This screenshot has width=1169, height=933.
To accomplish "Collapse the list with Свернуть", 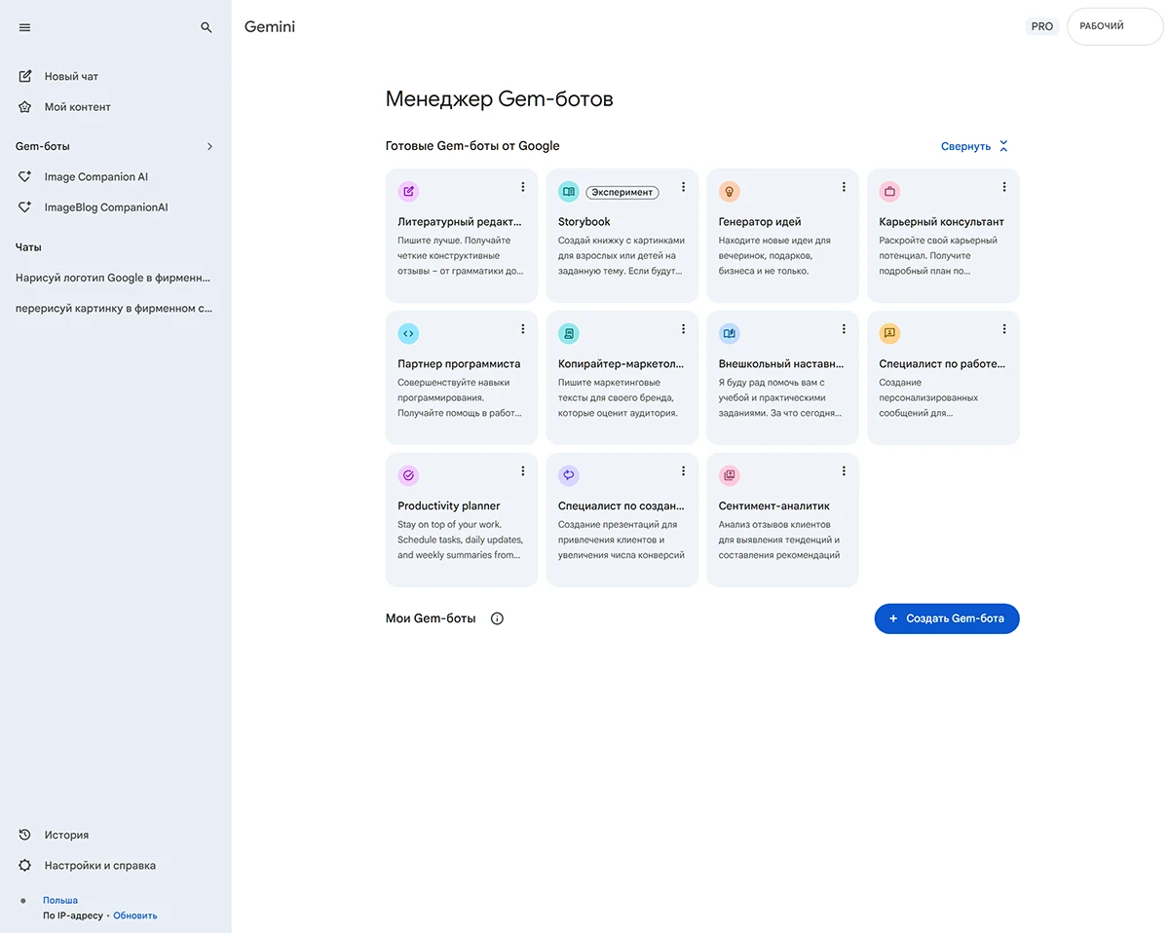I will (974, 146).
